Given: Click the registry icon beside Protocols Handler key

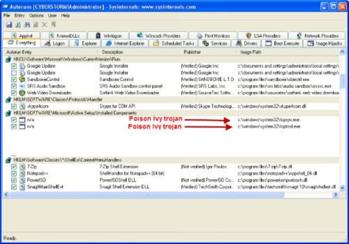Looking at the screenshot, I should 9,100.
